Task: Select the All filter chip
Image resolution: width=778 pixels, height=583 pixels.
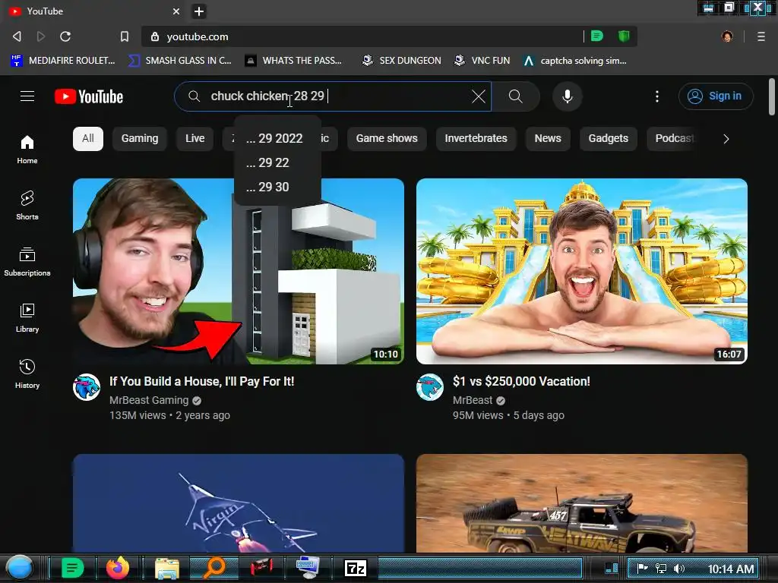Action: pos(88,138)
